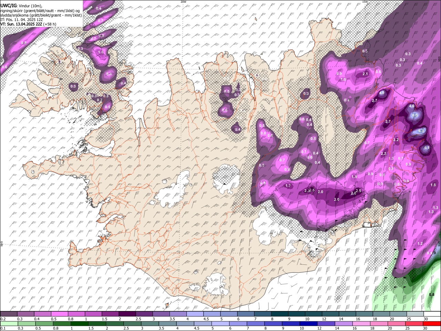Select the light purple 14 rain legend swatch

tap(343, 323)
